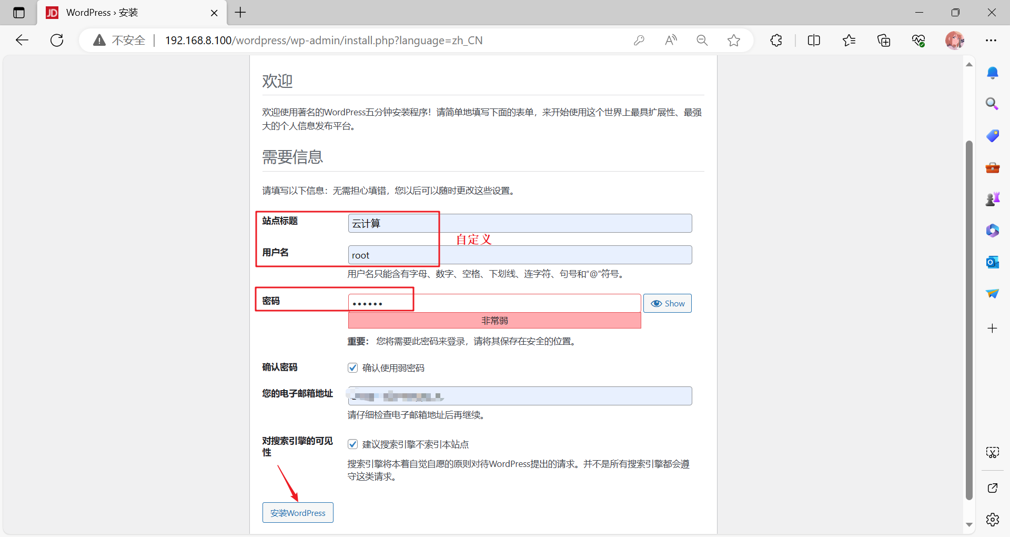Open sidebar Drop paper-plane icon
The width and height of the screenshot is (1010, 537).
point(993,294)
